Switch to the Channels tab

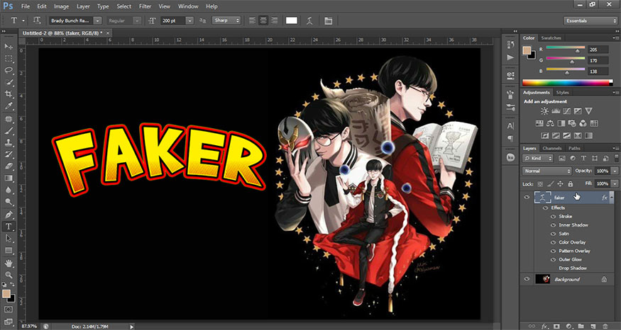pyautogui.click(x=552, y=148)
